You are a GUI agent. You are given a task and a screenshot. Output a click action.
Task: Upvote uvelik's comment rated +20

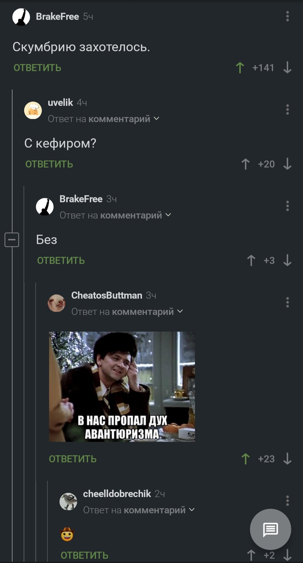pos(245,164)
